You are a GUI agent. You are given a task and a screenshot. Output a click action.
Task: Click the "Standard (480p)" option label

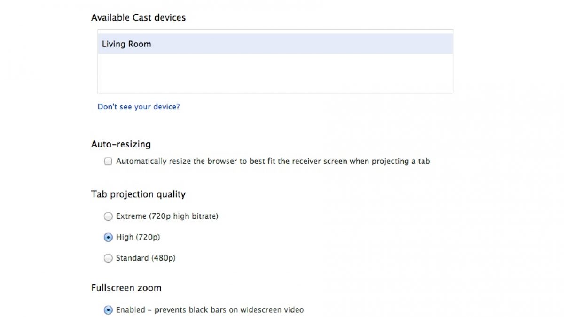[146, 258]
